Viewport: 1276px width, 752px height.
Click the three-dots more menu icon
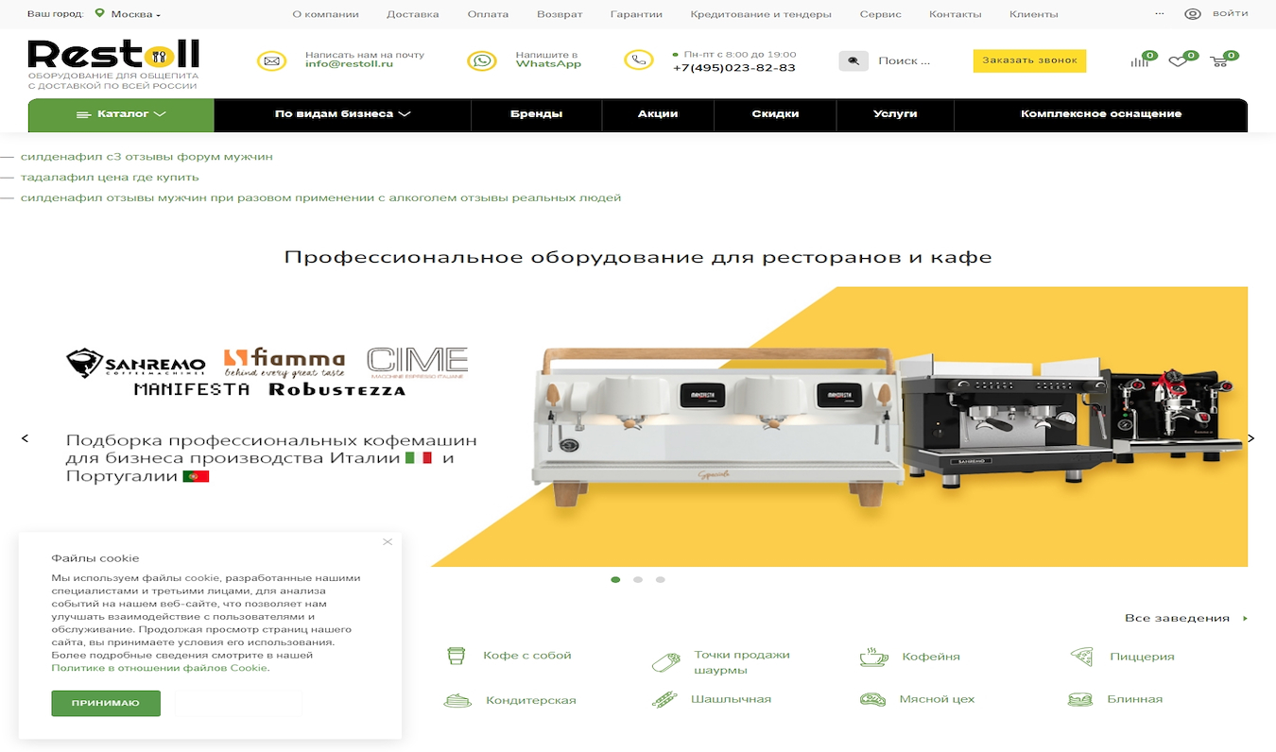[1160, 14]
